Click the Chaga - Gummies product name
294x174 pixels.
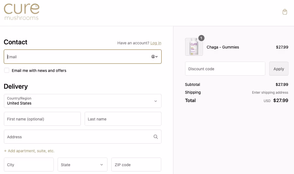point(223,47)
